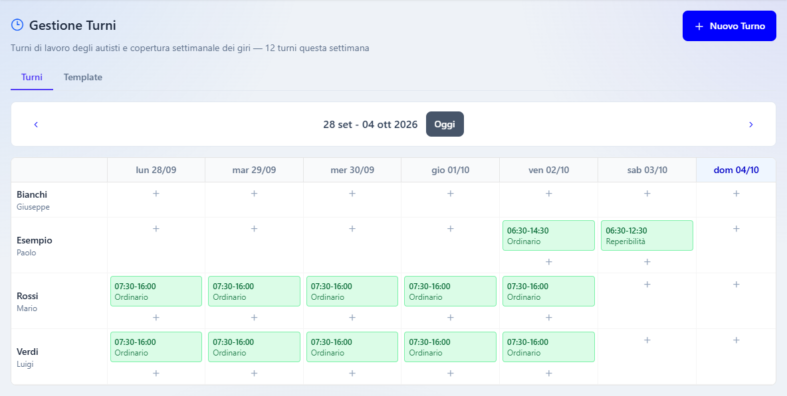The height and width of the screenshot is (396, 787).
Task: Click the clock icon beside Gestione Turni
Action: click(x=17, y=25)
